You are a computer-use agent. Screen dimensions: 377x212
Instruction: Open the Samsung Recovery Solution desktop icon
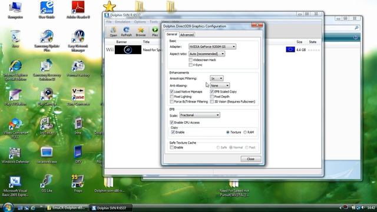tap(47, 70)
